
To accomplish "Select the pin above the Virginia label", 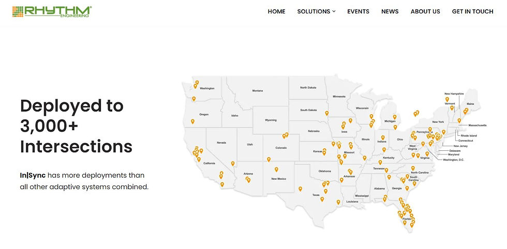I will (x=427, y=154).
